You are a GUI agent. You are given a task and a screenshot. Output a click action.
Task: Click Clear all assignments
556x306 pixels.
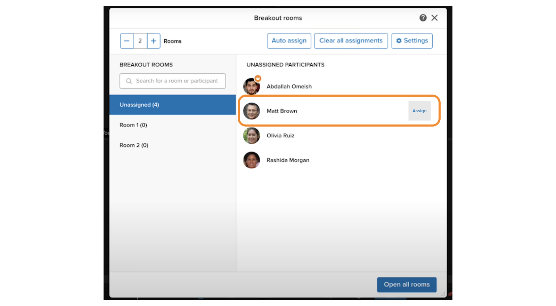(x=351, y=41)
